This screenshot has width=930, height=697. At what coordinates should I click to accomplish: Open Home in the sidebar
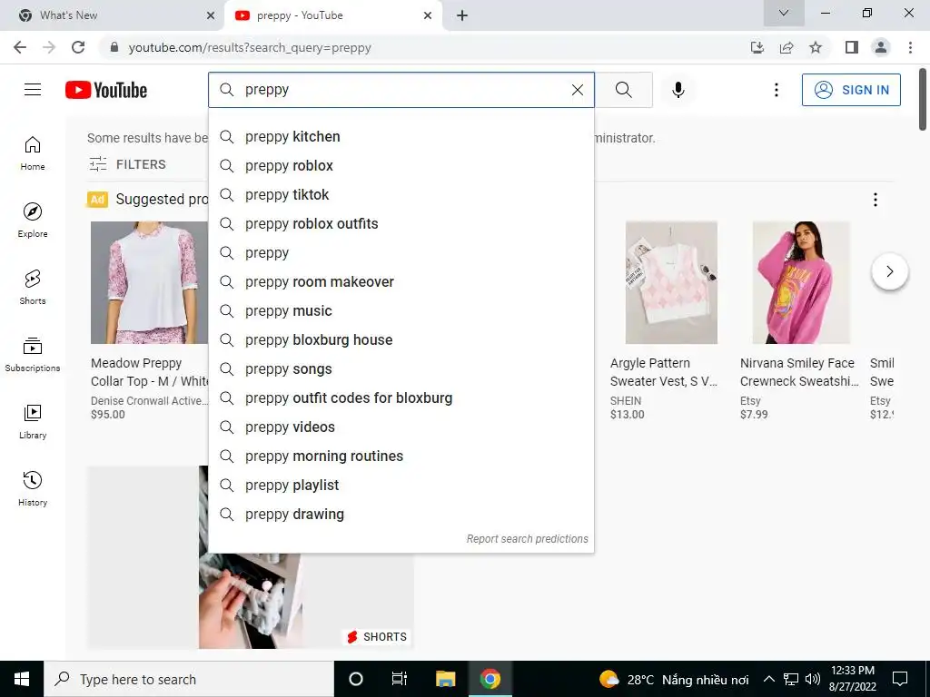[33, 153]
